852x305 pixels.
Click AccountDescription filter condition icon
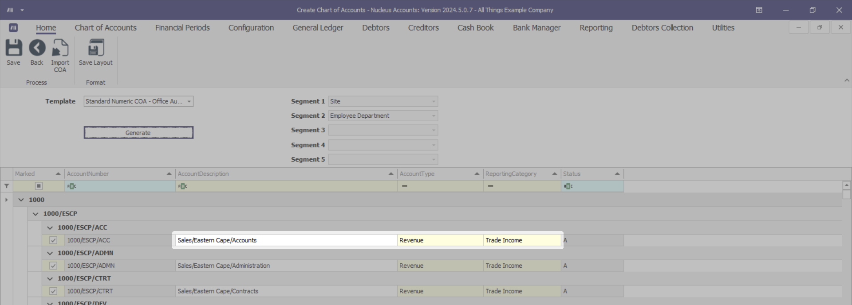click(182, 186)
